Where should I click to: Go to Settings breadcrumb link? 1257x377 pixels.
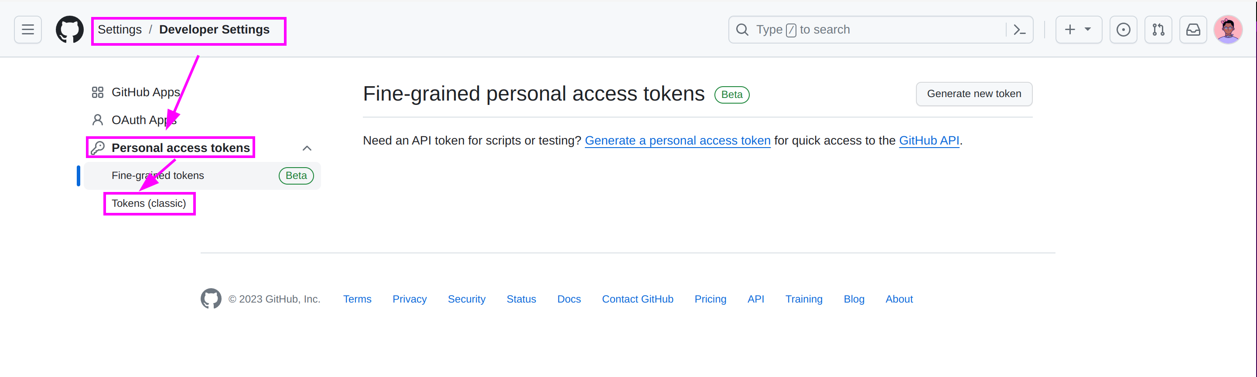(x=120, y=30)
